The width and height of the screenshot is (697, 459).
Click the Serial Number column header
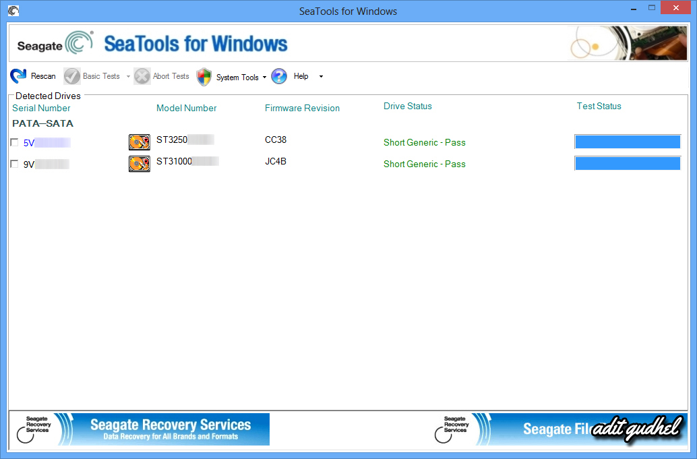click(x=41, y=108)
